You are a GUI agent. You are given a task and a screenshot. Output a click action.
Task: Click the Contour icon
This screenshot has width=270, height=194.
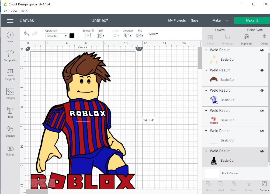click(x=264, y=184)
